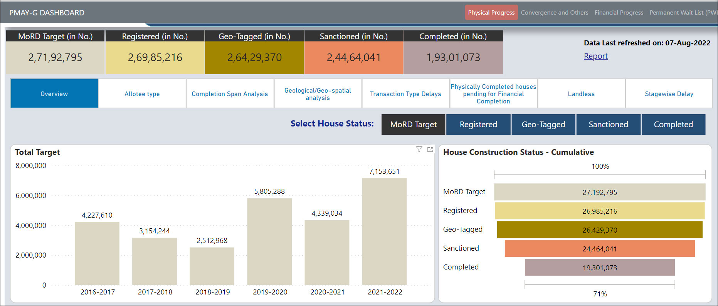
Task: Click the filter icon on Total Target chart
Action: point(419,150)
